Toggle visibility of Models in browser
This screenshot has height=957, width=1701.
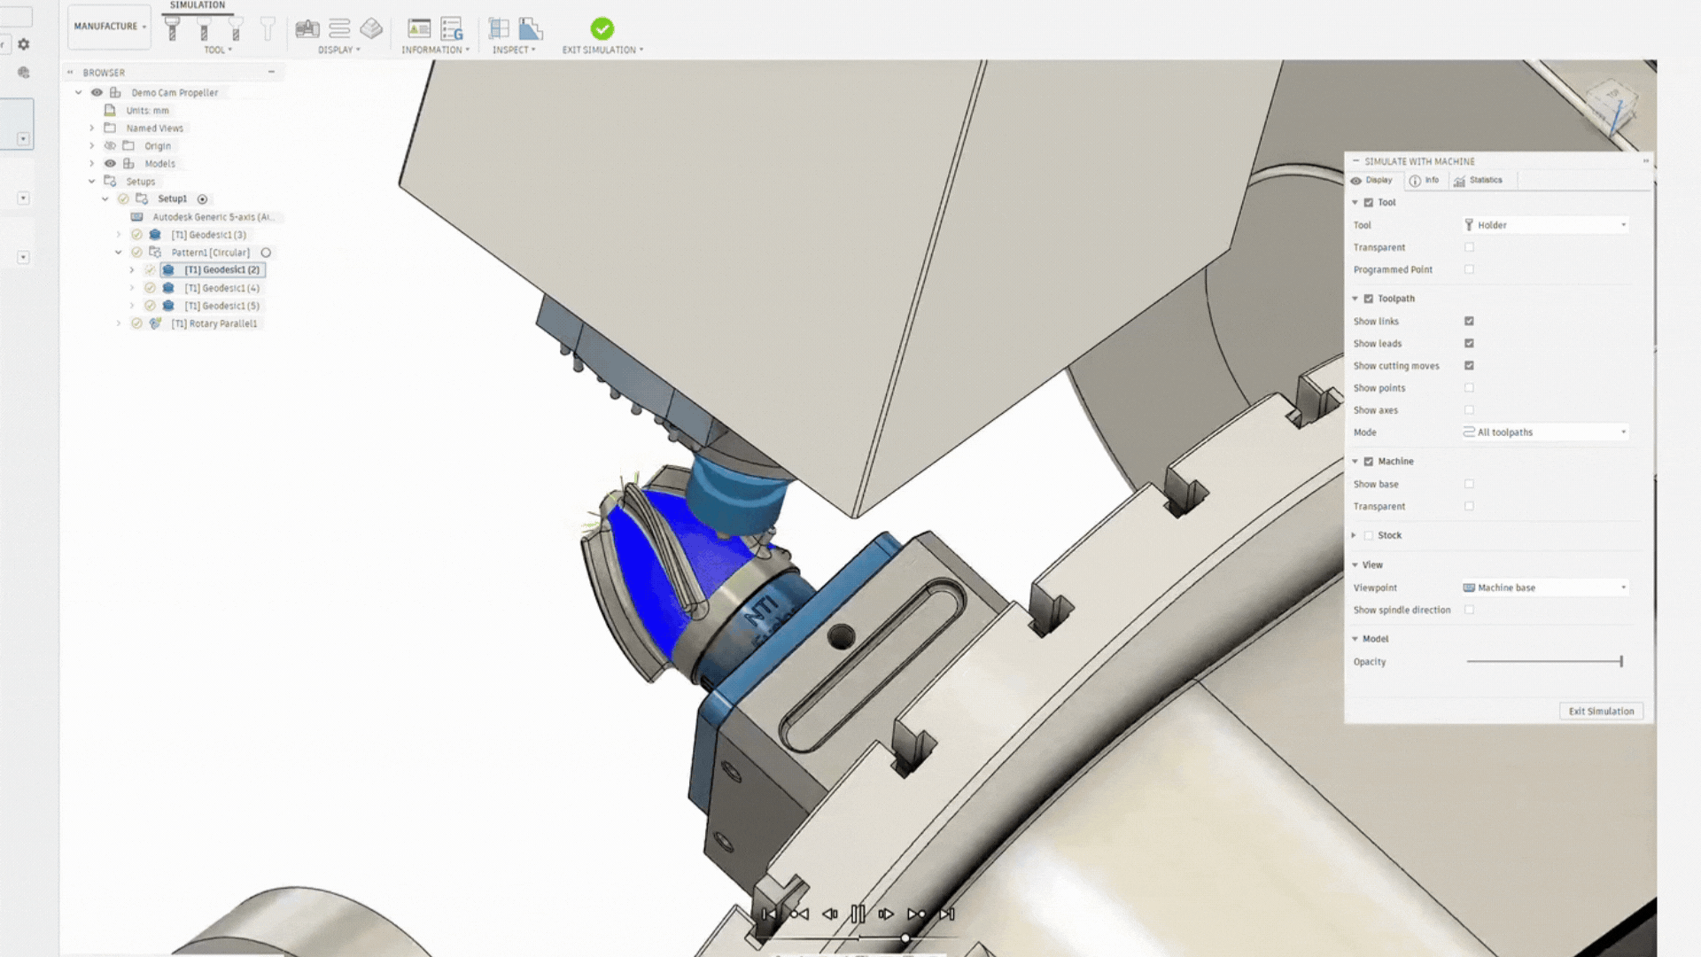110,163
